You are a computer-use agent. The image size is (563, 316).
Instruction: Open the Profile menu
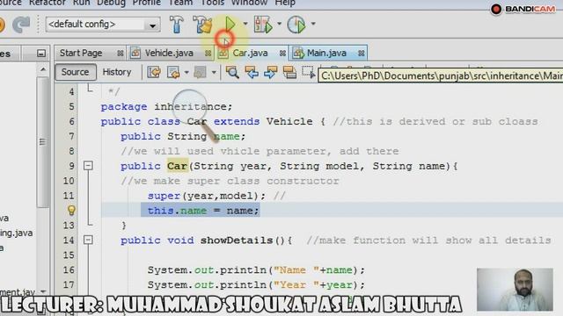(147, 3)
